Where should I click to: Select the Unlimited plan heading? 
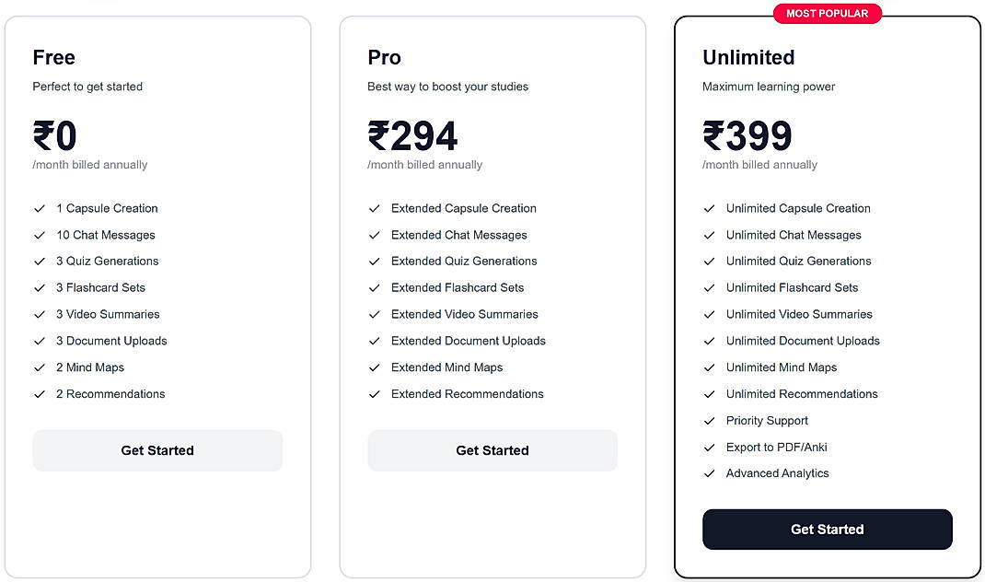[x=748, y=57]
